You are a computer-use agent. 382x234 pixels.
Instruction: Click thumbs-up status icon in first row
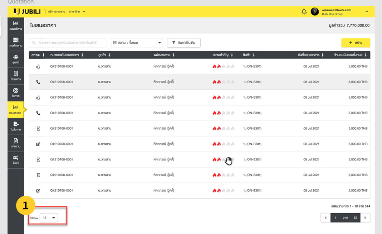tap(38, 66)
